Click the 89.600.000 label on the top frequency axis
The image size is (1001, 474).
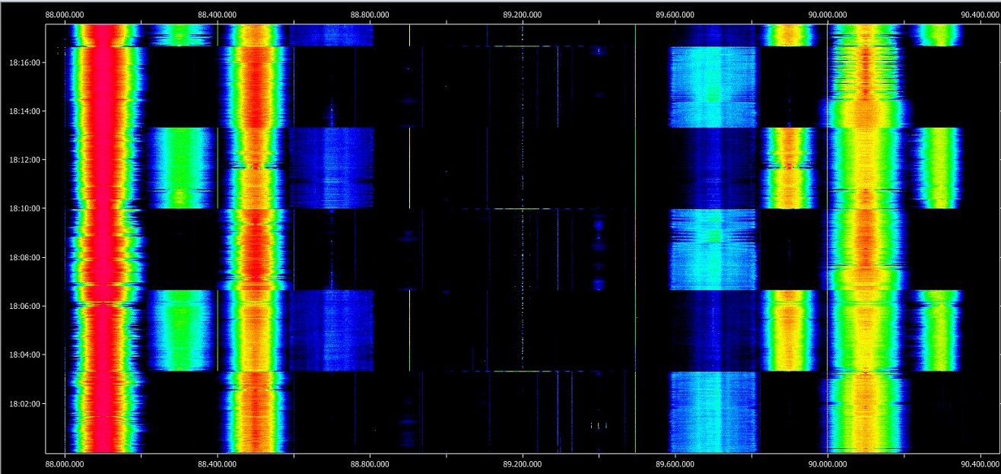click(x=675, y=13)
